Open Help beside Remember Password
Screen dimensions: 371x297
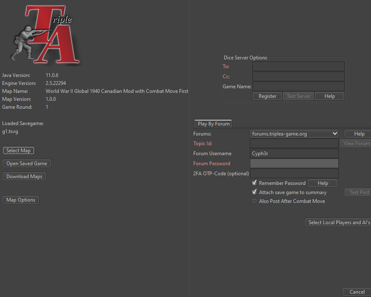click(x=322, y=183)
